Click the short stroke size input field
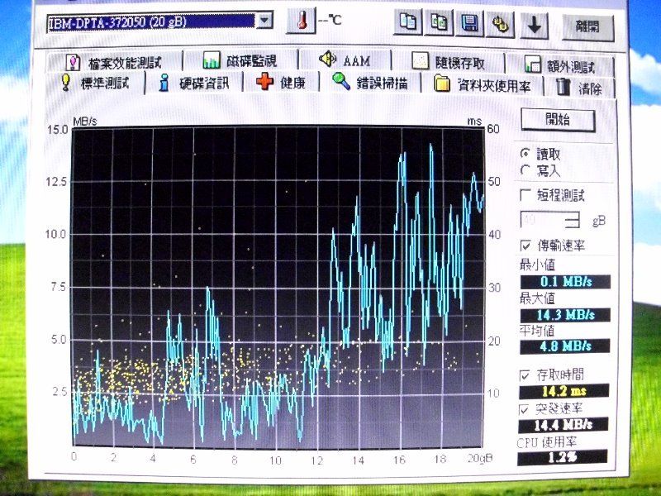The height and width of the screenshot is (496, 661). [543, 220]
